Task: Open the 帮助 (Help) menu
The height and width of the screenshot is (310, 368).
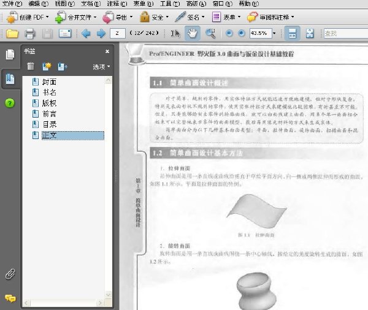Action: point(249,4)
